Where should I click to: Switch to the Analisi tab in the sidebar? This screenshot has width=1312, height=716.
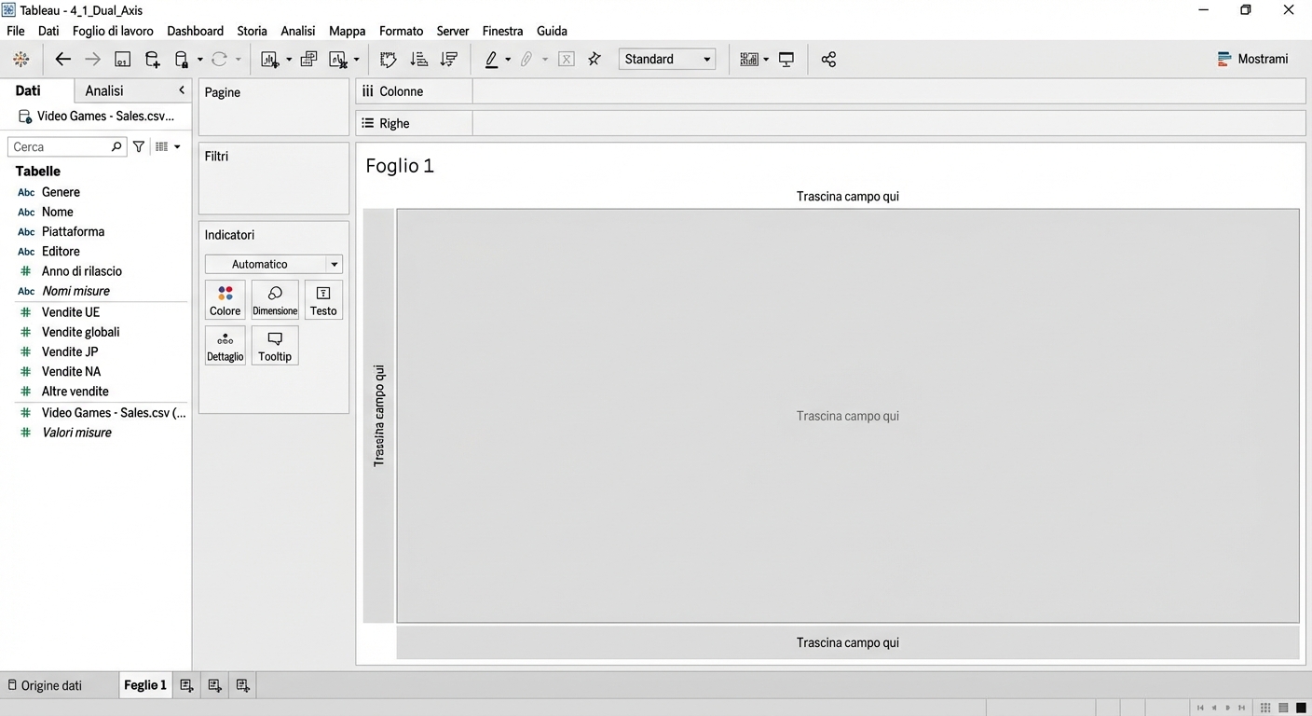(103, 90)
